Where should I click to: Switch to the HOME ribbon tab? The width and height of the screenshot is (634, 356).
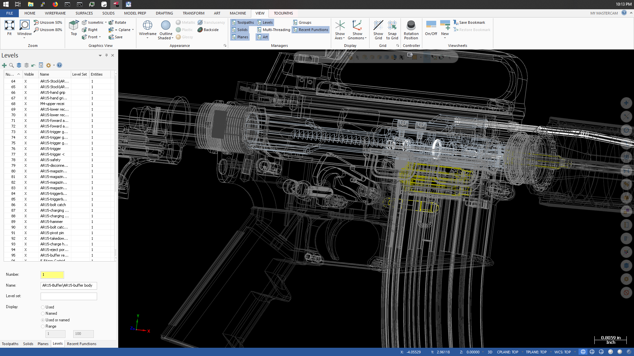(x=30, y=13)
